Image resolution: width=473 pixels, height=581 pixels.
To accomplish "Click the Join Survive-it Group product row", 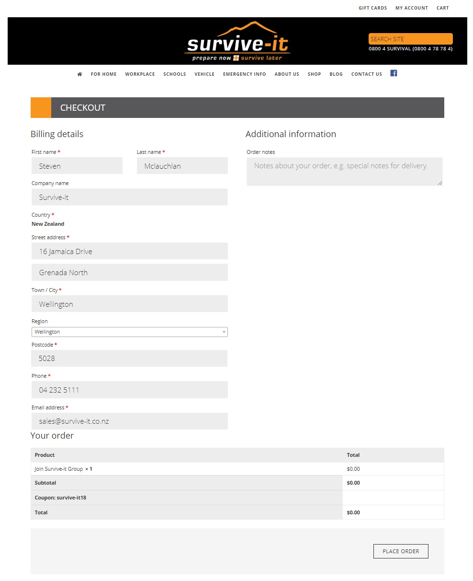I will pos(237,469).
